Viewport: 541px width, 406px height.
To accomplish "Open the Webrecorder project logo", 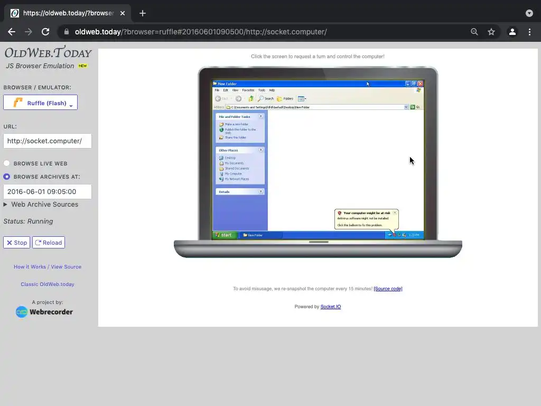I will [x=44, y=312].
